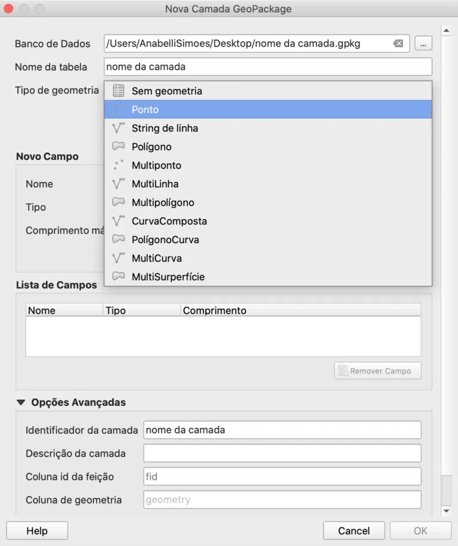The width and height of the screenshot is (458, 546).
Task: Click the String de linha geometry icon
Action: (119, 128)
